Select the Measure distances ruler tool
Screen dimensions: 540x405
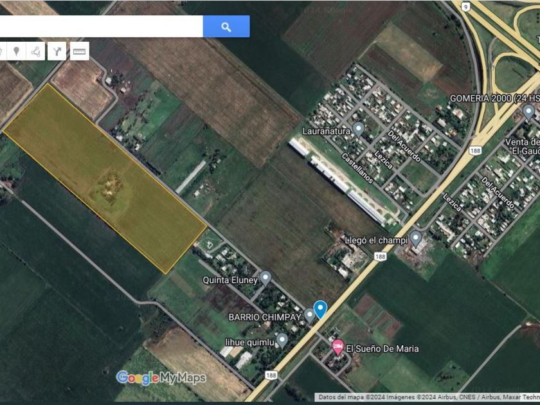click(80, 51)
